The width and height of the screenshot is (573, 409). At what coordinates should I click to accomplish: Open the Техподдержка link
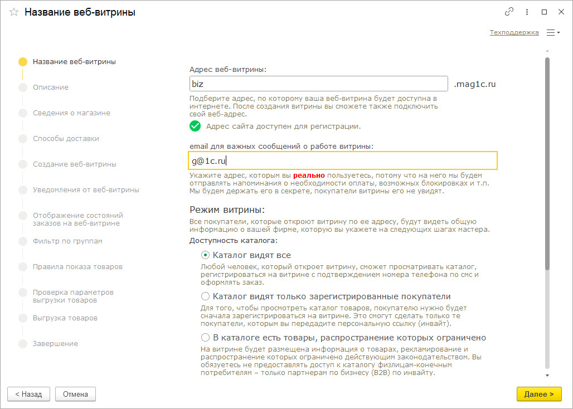[514, 33]
